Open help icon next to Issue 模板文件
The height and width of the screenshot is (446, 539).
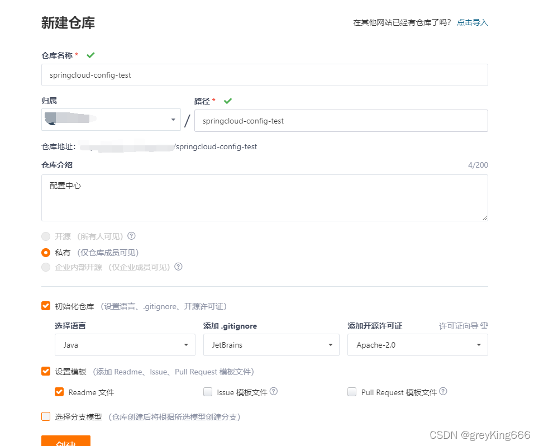274,391
